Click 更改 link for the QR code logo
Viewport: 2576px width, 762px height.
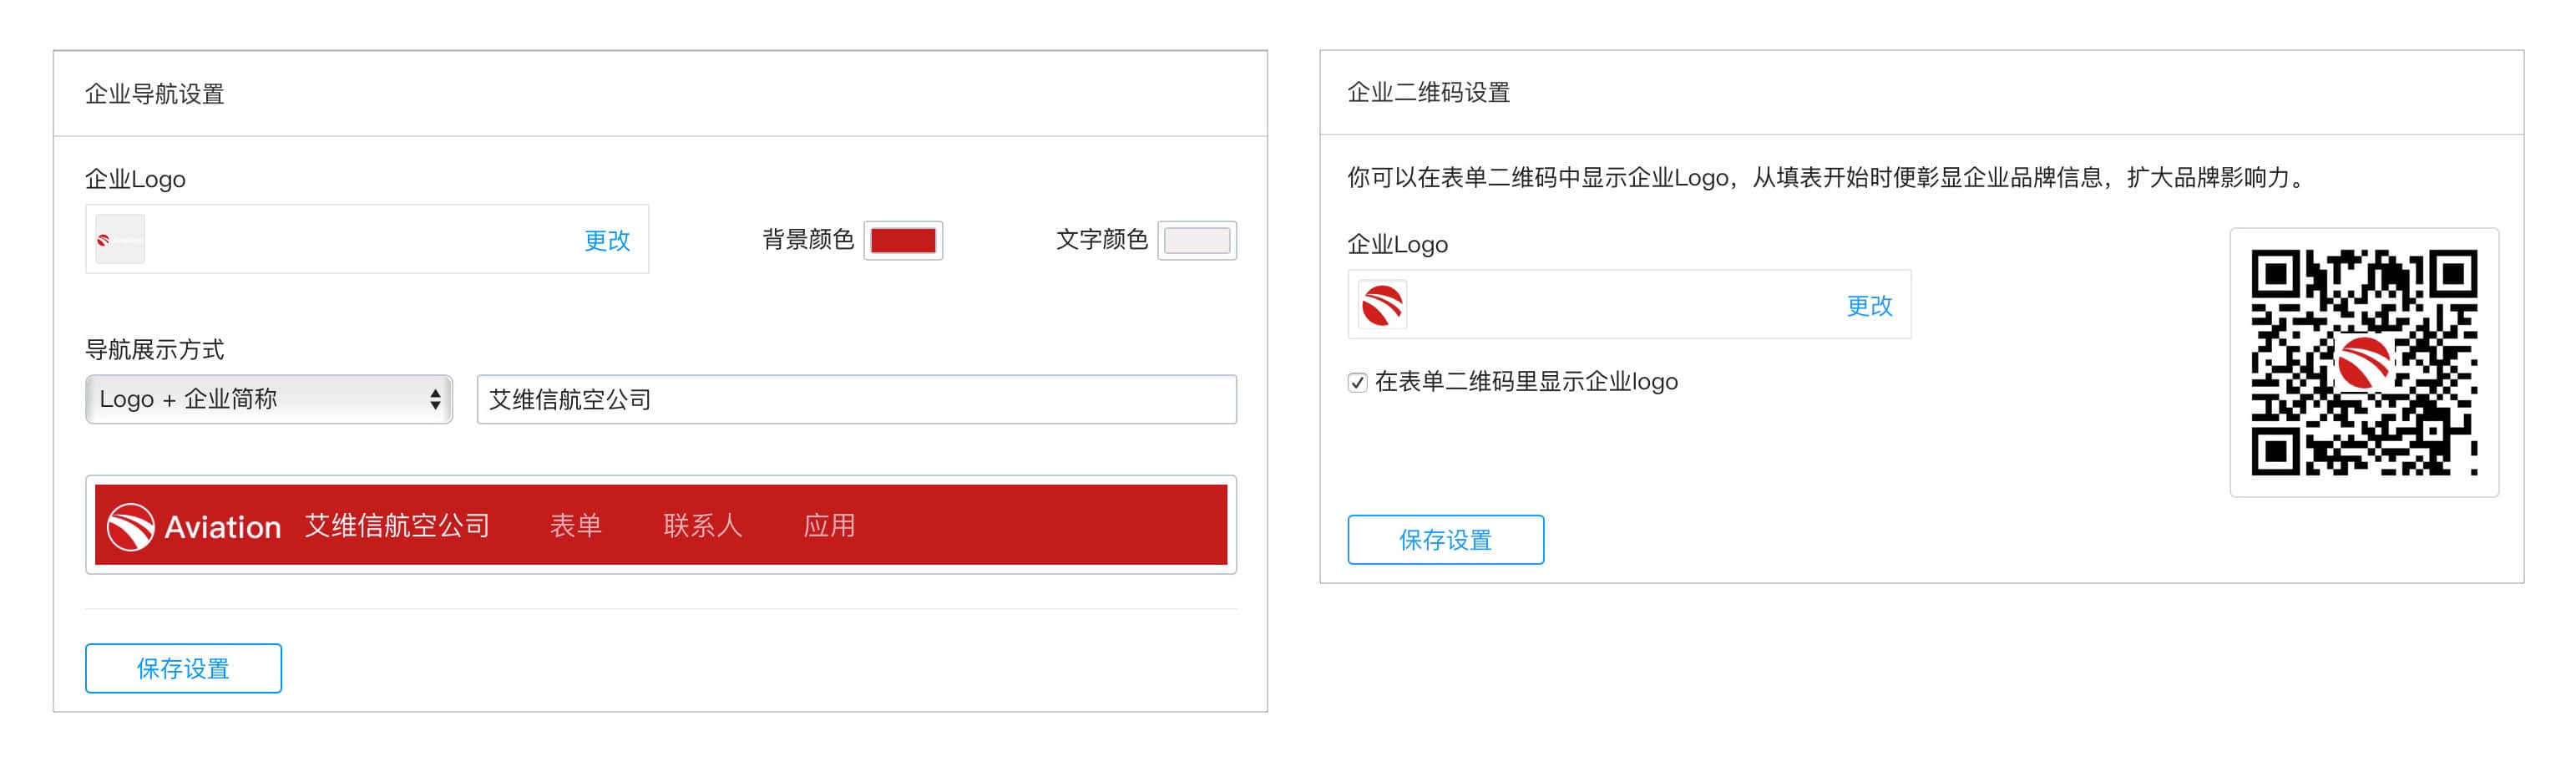coord(1869,305)
